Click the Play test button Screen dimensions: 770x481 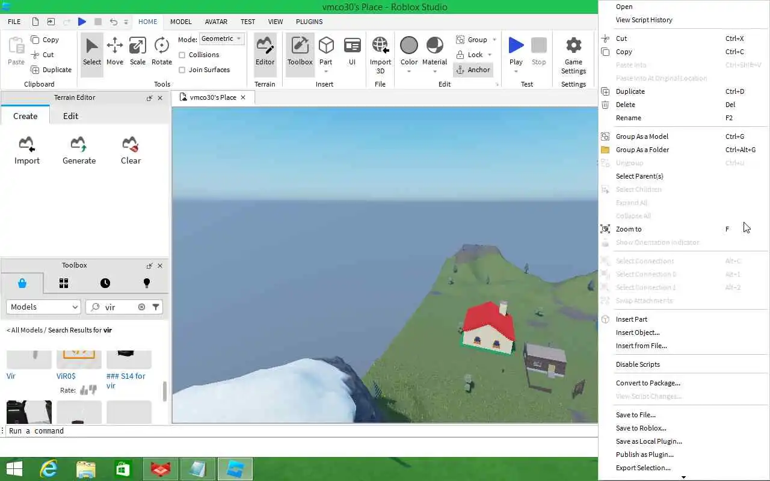point(516,45)
